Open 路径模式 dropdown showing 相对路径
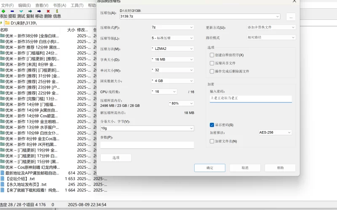The width and height of the screenshot is (337, 210). click(x=271, y=38)
